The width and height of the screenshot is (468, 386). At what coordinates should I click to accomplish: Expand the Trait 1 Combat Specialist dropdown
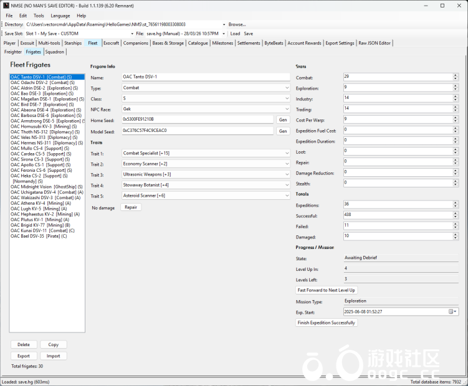click(x=287, y=153)
